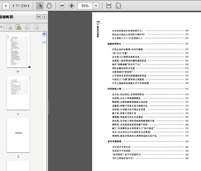Click the thumbnail scrollbar up arrow

pos(44,34)
